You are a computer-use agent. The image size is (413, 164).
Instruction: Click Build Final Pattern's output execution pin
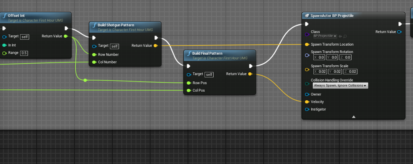[251, 66]
